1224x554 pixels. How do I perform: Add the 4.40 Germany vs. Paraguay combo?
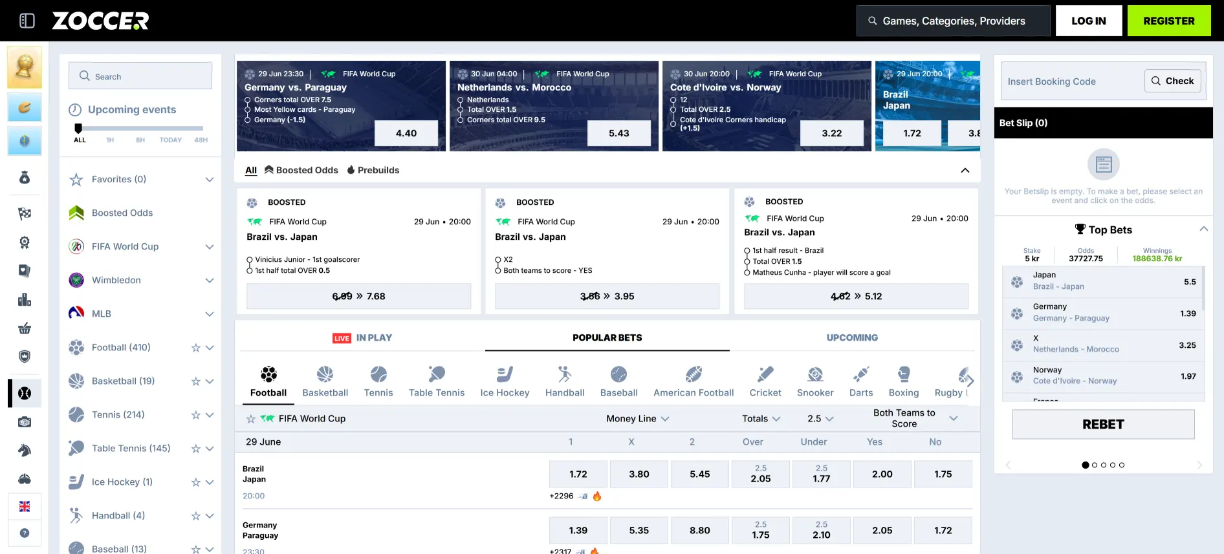[406, 133]
